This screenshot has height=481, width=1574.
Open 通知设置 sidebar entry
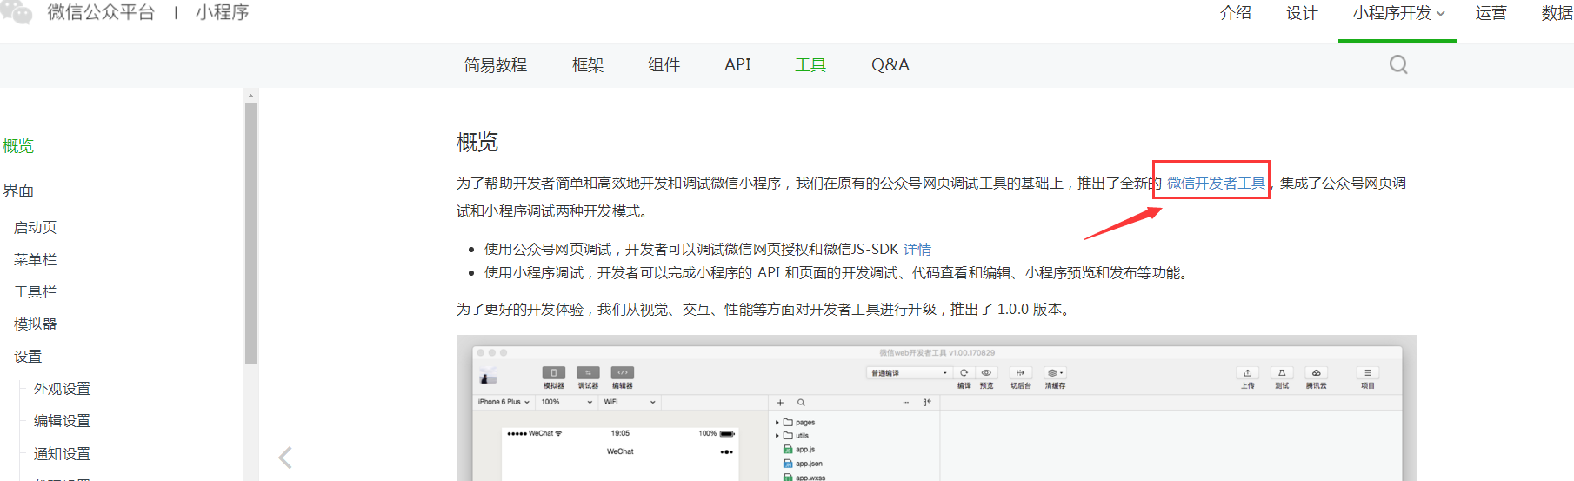63,454
